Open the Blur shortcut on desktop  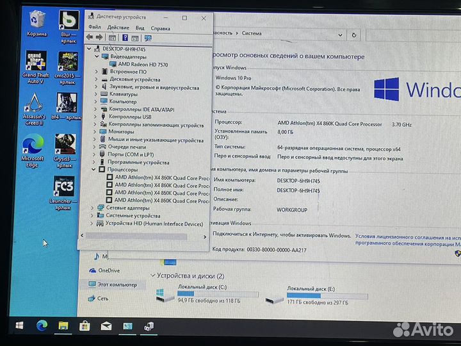point(69,27)
